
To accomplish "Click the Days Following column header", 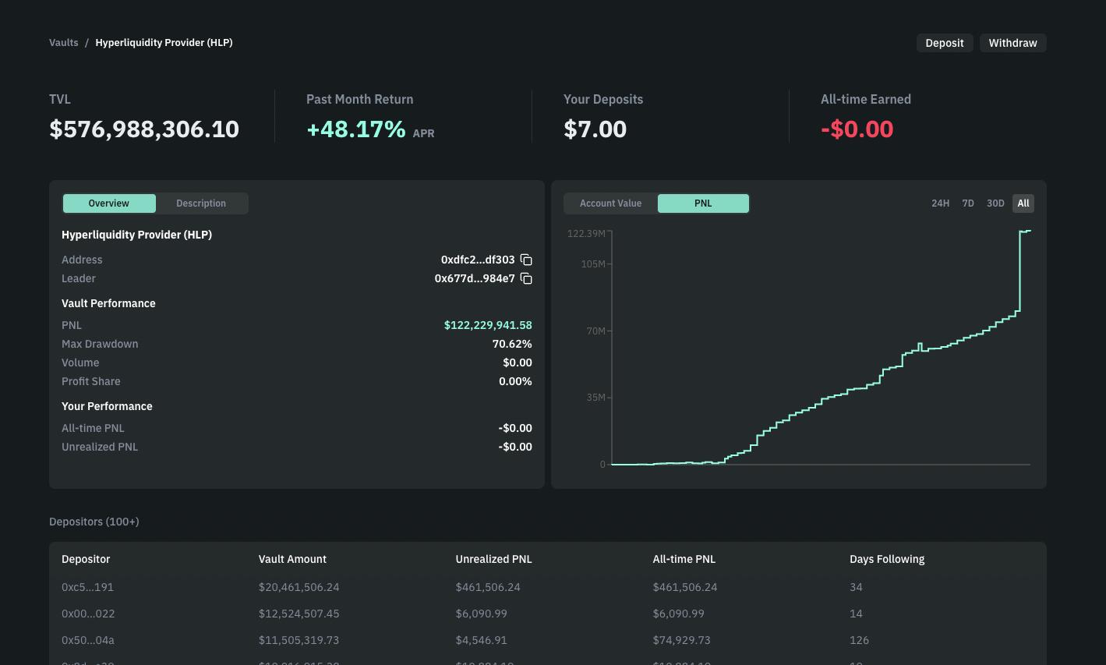I will pos(887,559).
